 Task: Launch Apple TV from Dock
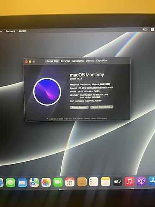tap(117, 181)
